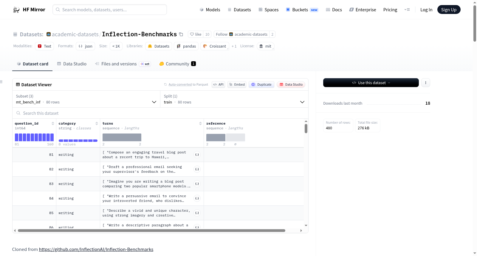Select the Datasets library tag
Image resolution: width=477 pixels, height=256 pixels.
(159, 46)
